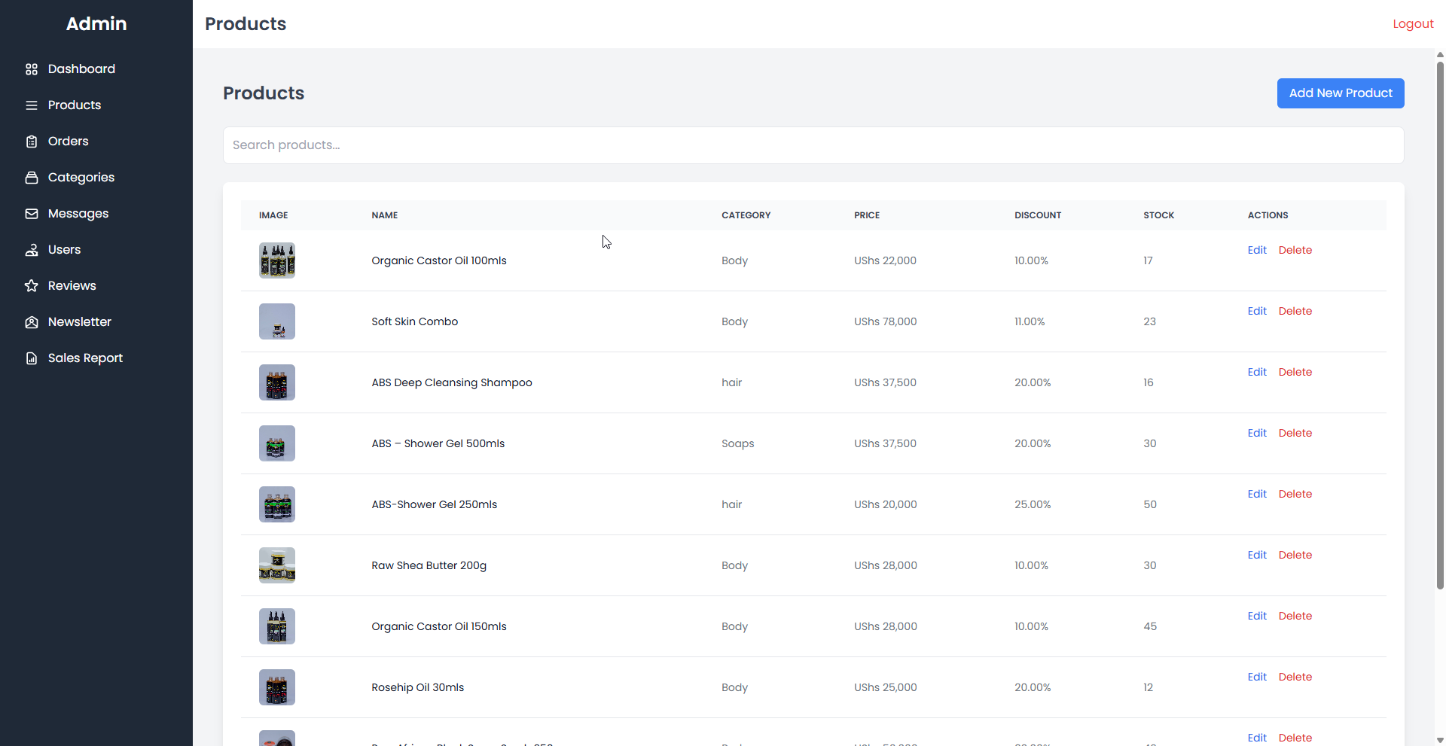Click the Newsletter icon in sidebar

tap(32, 322)
